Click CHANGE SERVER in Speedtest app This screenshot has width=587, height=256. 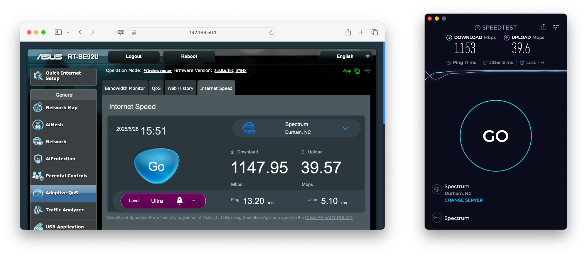coord(463,200)
